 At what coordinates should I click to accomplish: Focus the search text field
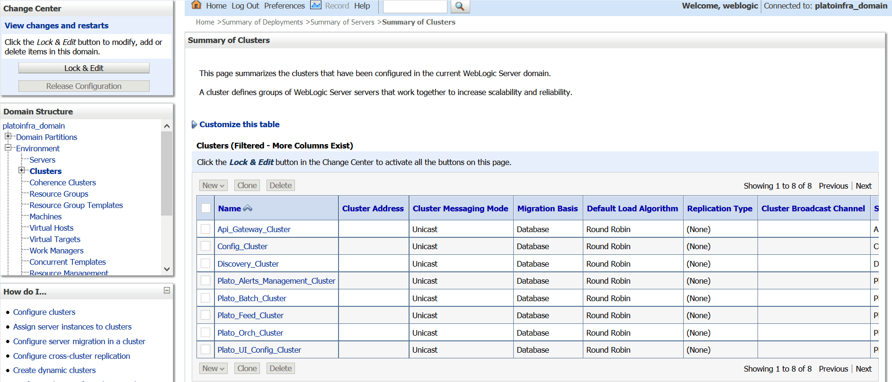[x=414, y=6]
